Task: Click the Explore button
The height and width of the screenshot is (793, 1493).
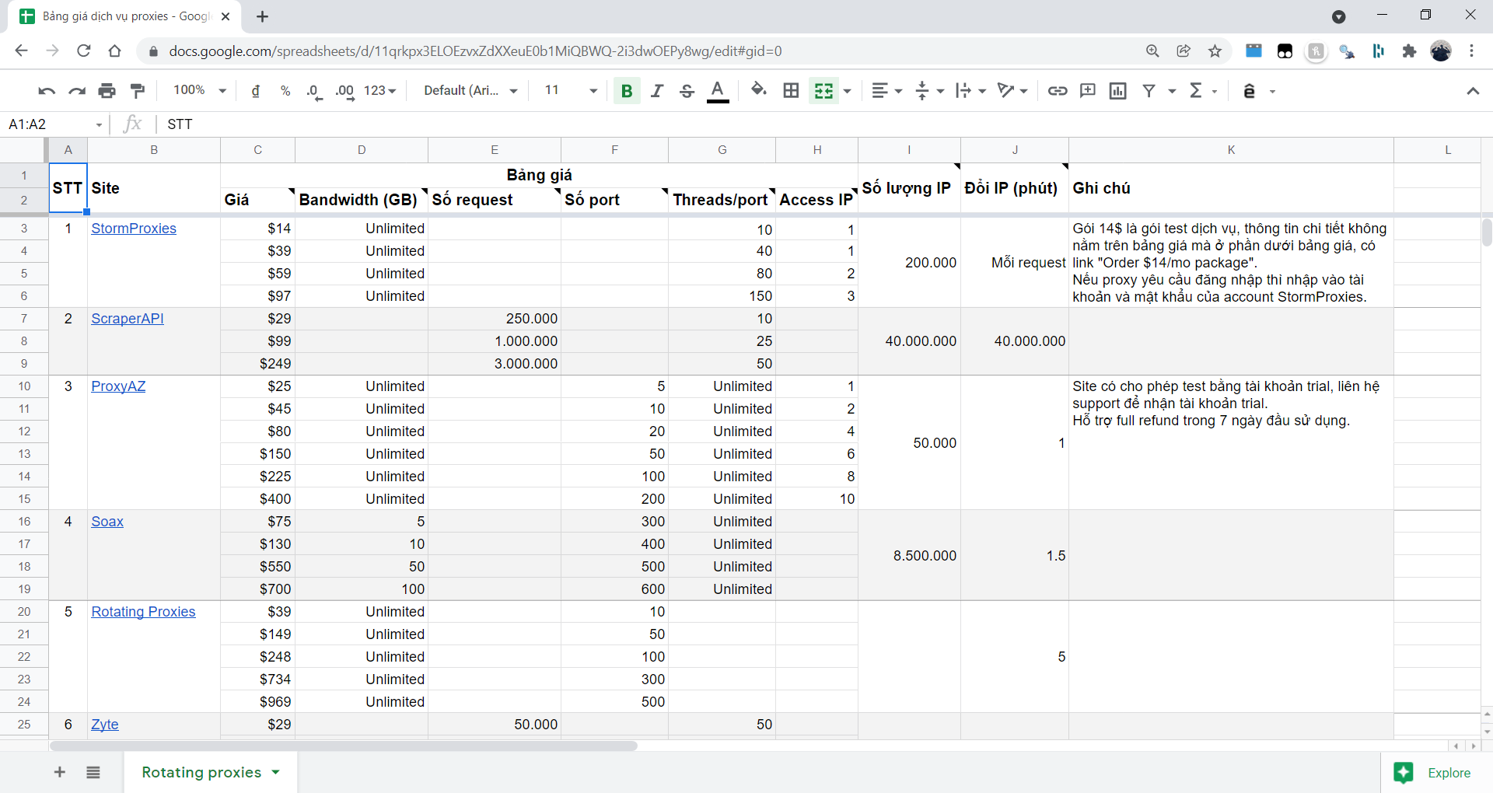Action: pos(1433,772)
